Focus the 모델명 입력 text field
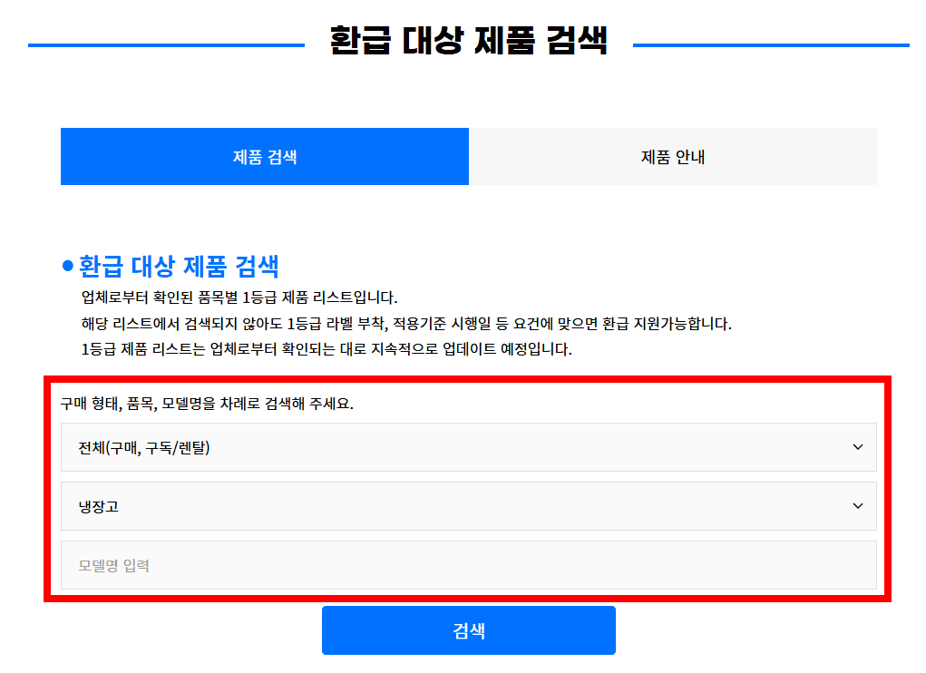Image resolution: width=926 pixels, height=673 pixels. click(x=468, y=565)
